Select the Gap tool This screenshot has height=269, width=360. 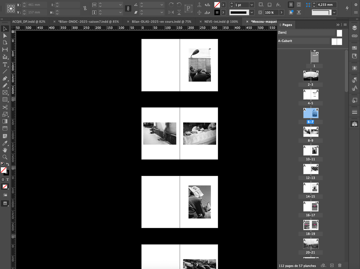5,50
